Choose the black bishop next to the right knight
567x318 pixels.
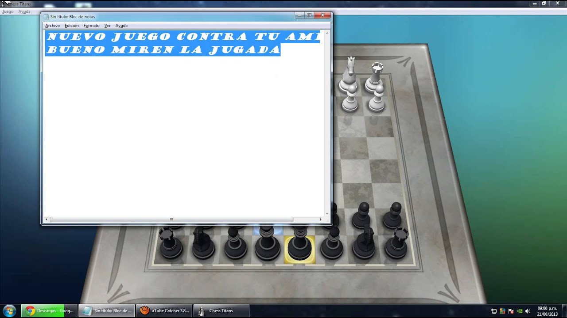coord(332,243)
